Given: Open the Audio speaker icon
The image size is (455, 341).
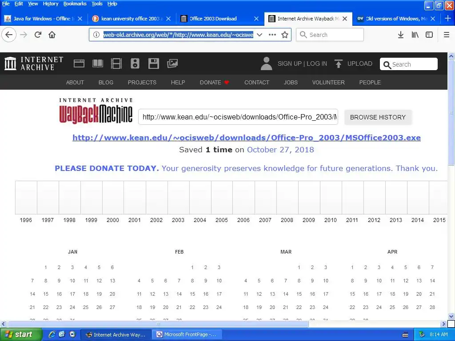Looking at the screenshot, I should pos(135,63).
